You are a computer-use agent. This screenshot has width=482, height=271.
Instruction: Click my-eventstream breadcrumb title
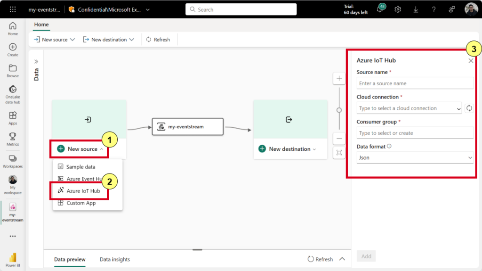click(x=44, y=10)
